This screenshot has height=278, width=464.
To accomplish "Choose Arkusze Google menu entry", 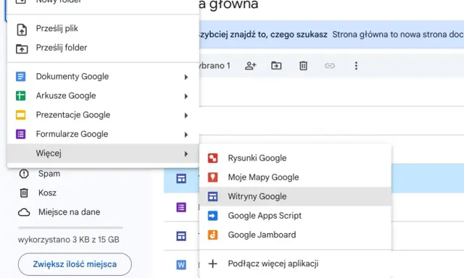I will click(x=103, y=96).
